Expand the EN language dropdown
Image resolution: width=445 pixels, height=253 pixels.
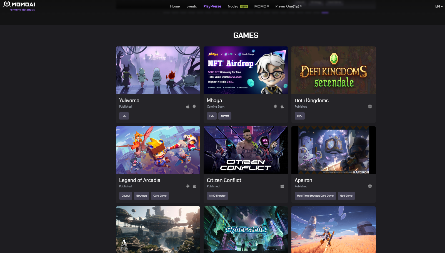pyautogui.click(x=439, y=6)
